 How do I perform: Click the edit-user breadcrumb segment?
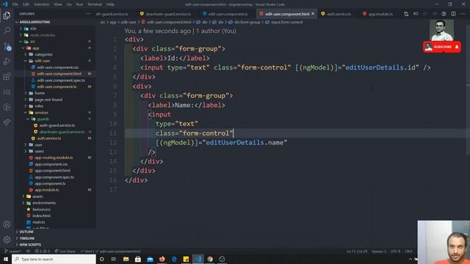129,22
